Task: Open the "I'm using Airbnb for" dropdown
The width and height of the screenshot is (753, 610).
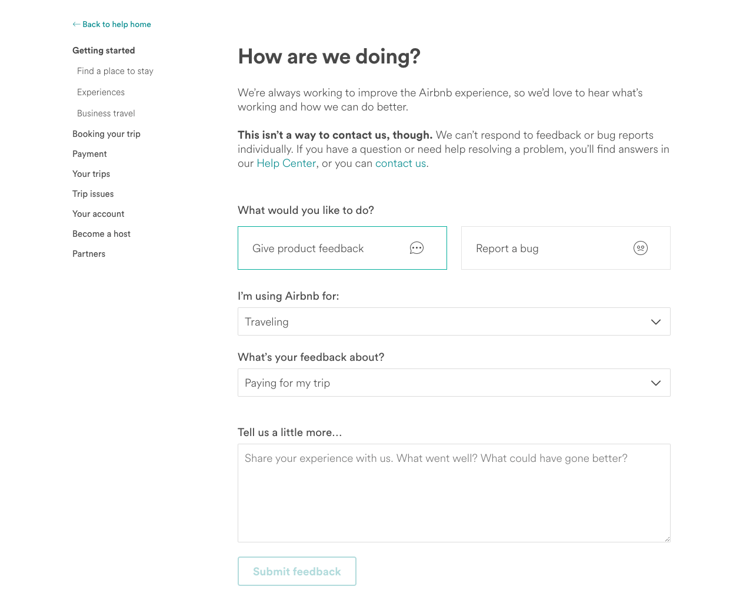Action: (x=454, y=321)
